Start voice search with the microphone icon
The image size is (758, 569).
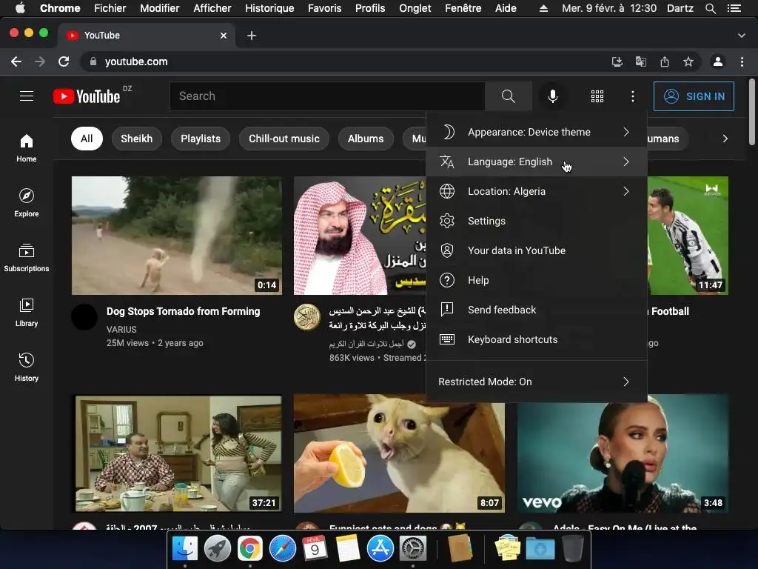(552, 96)
